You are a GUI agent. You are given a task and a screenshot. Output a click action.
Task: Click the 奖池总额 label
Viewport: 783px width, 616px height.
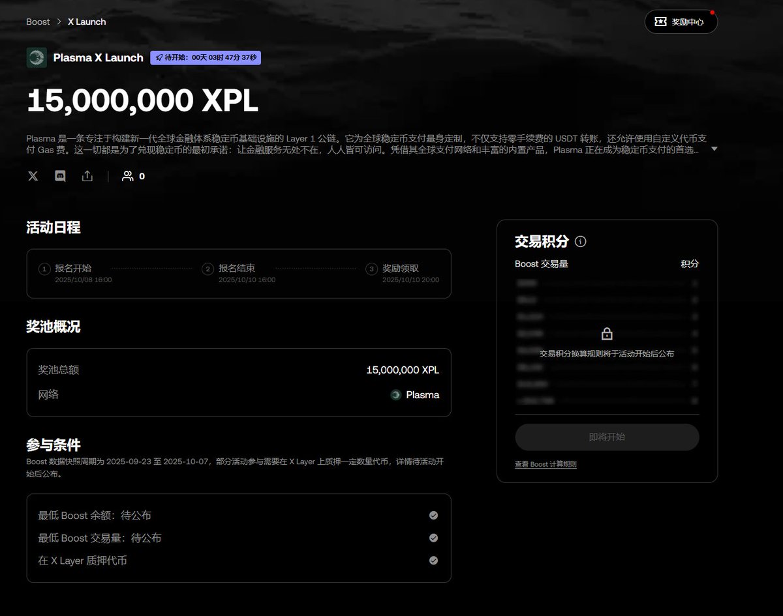pos(59,370)
